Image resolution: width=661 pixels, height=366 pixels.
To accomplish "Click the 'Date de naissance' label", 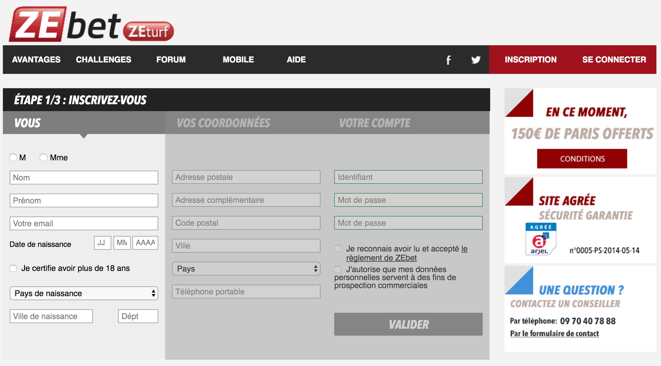I will point(40,244).
